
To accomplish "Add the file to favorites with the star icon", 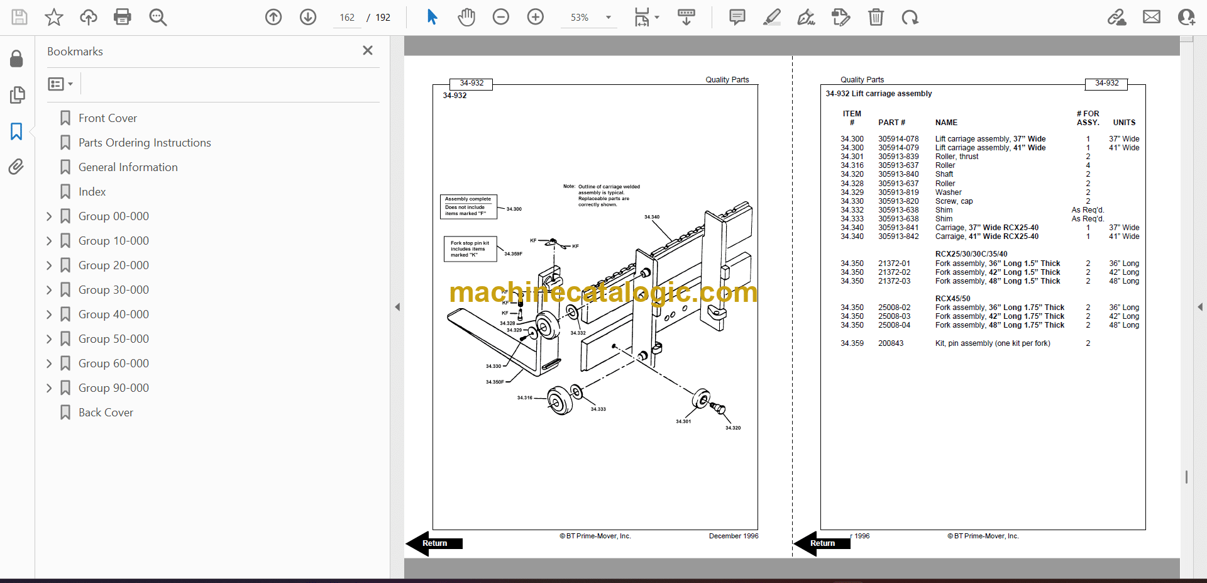I will tap(54, 17).
